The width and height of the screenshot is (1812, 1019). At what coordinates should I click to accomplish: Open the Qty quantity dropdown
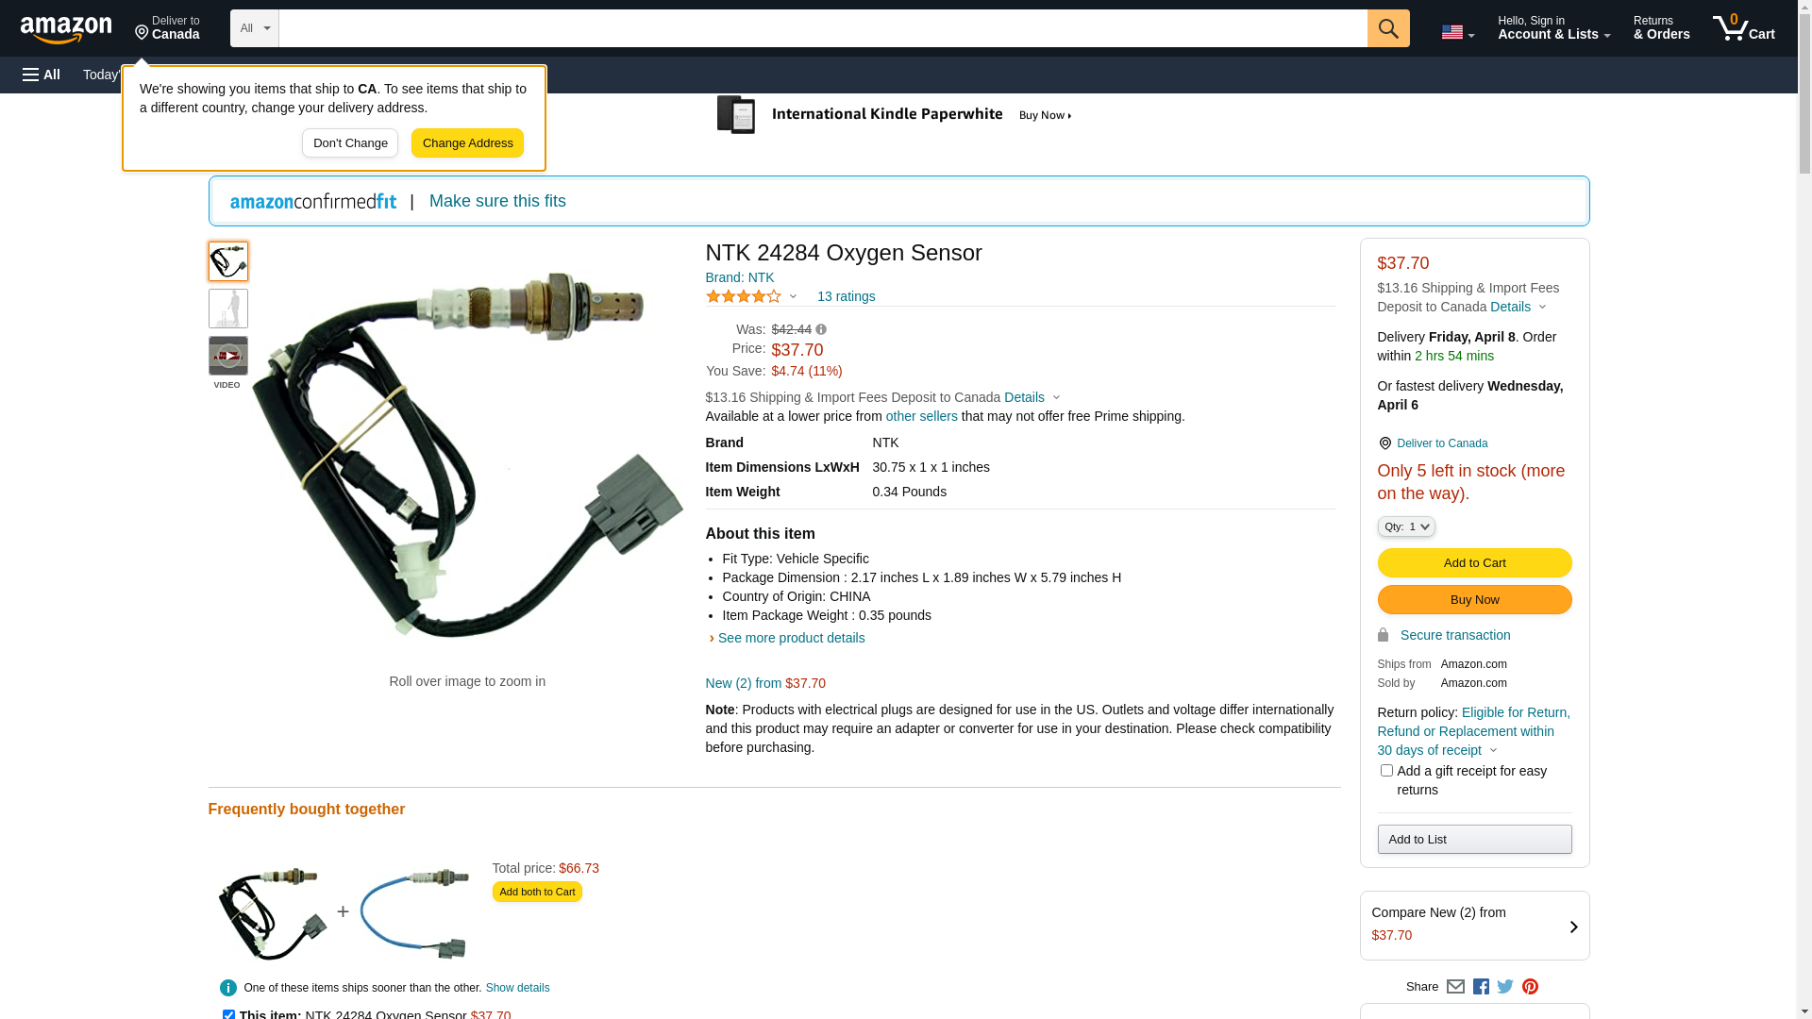(x=1405, y=526)
